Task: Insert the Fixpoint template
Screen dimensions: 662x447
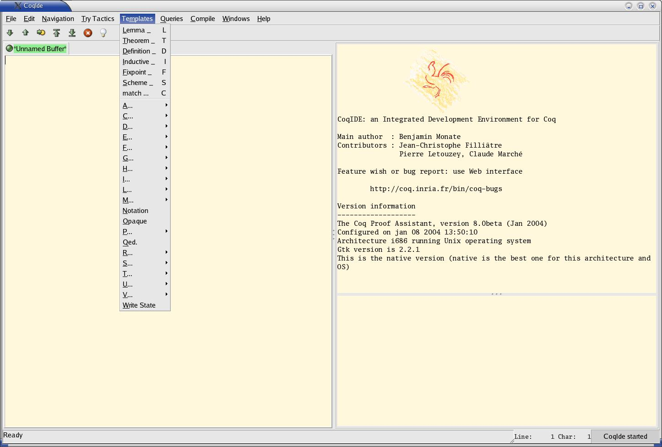Action: (145, 72)
